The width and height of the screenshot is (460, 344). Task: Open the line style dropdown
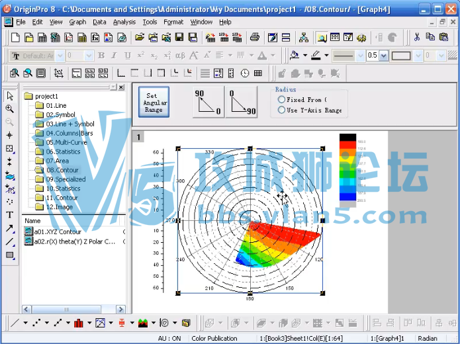pyautogui.click(x=360, y=56)
